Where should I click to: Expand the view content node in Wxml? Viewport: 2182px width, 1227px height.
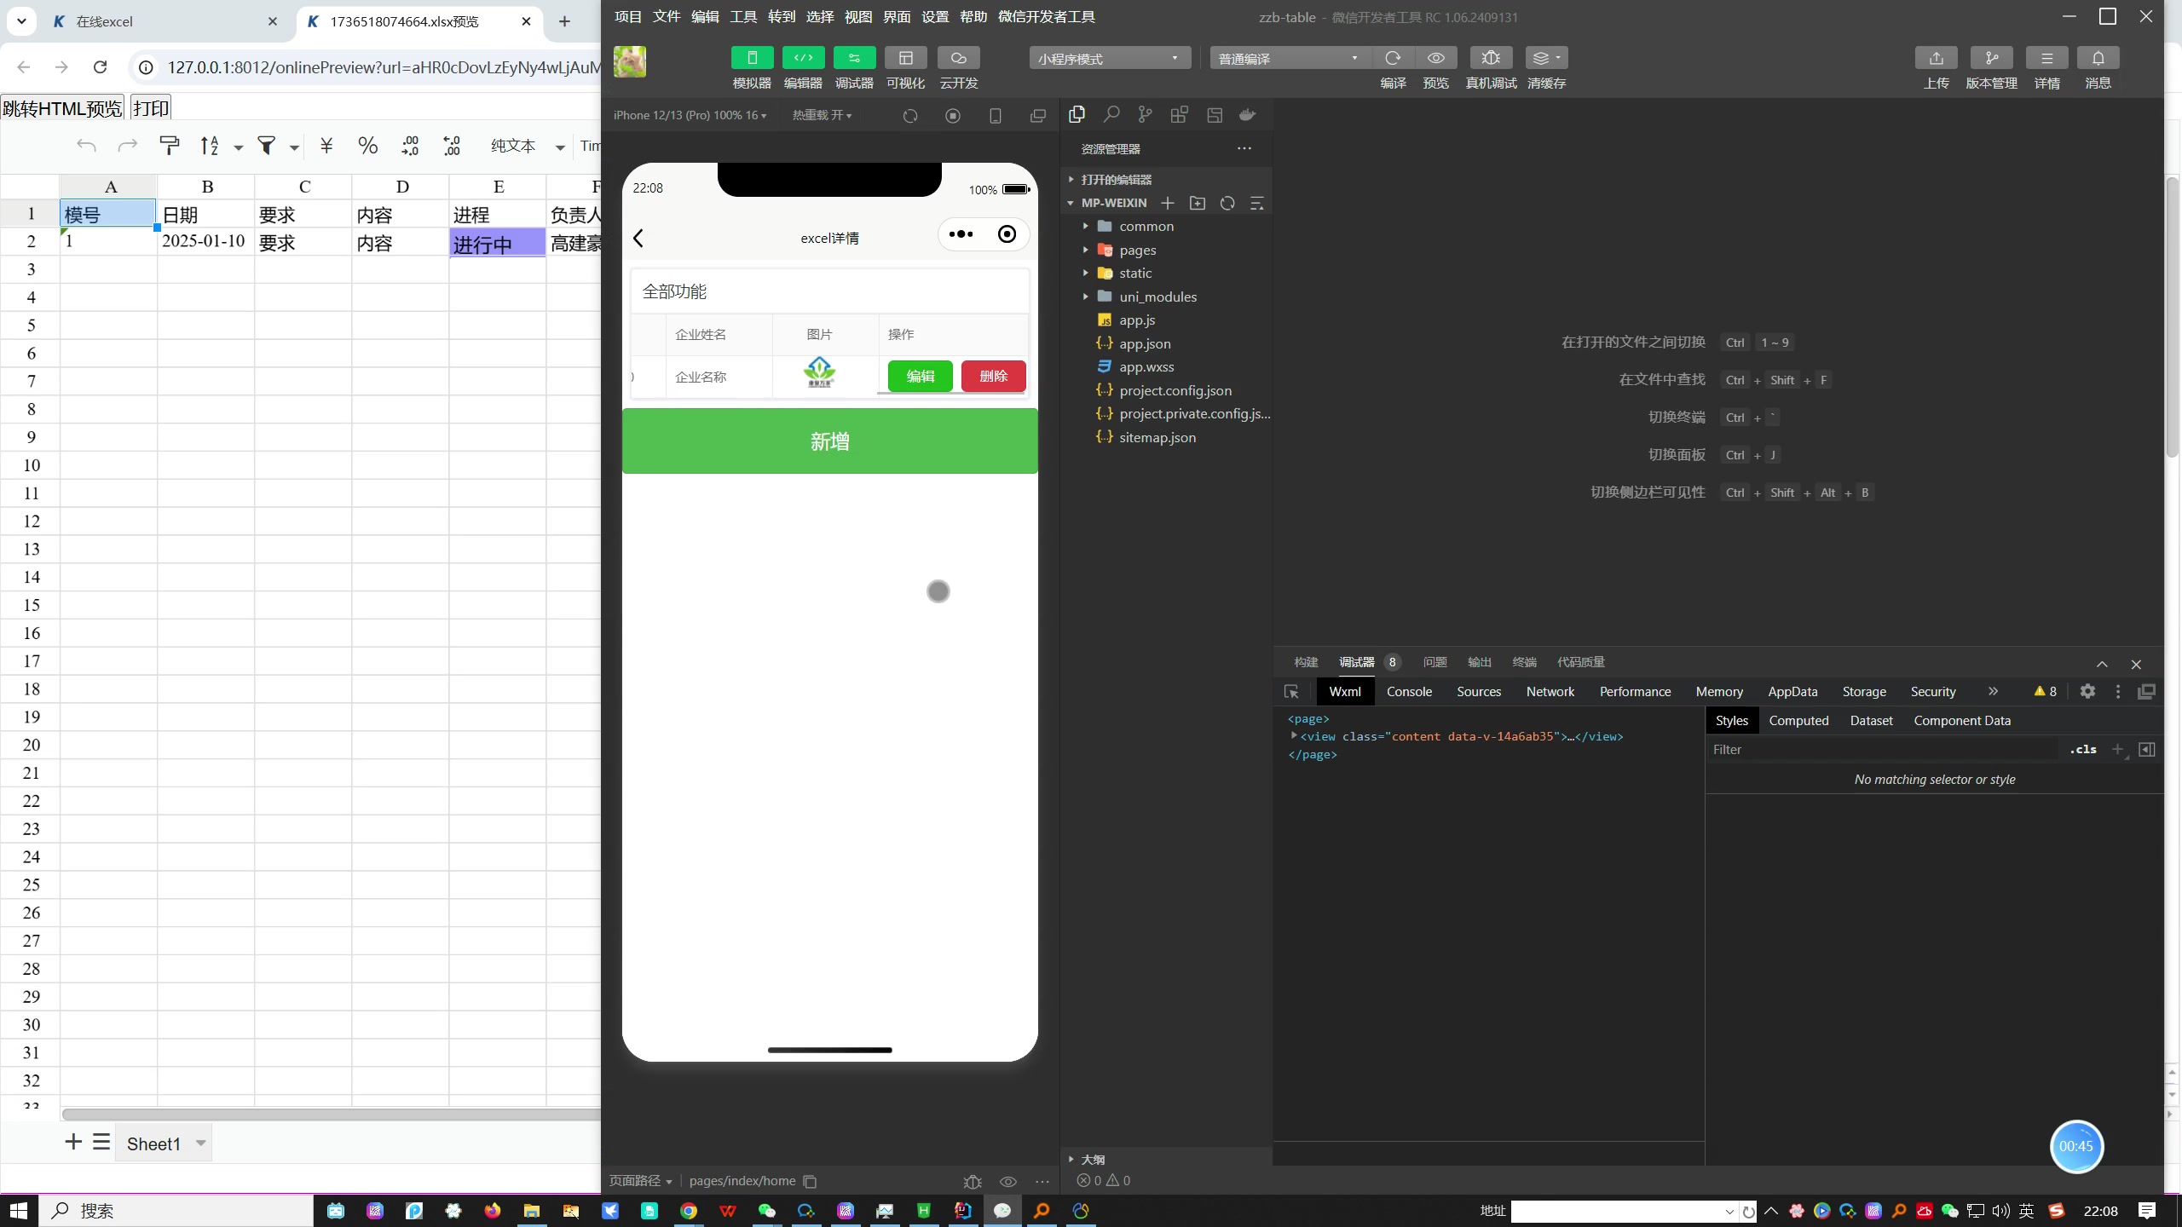pyautogui.click(x=1294, y=735)
